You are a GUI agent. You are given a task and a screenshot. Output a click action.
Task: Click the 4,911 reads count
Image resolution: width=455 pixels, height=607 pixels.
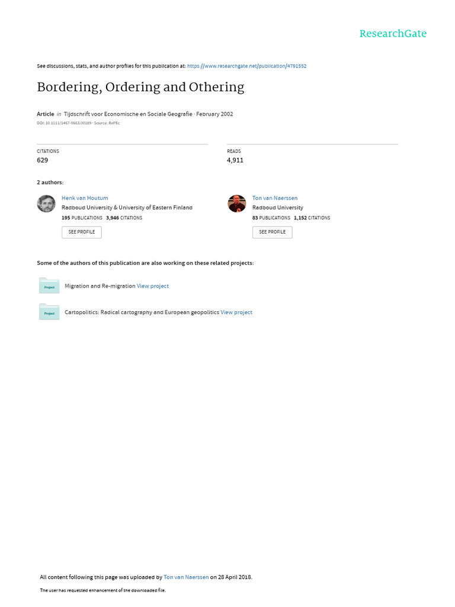tap(235, 160)
